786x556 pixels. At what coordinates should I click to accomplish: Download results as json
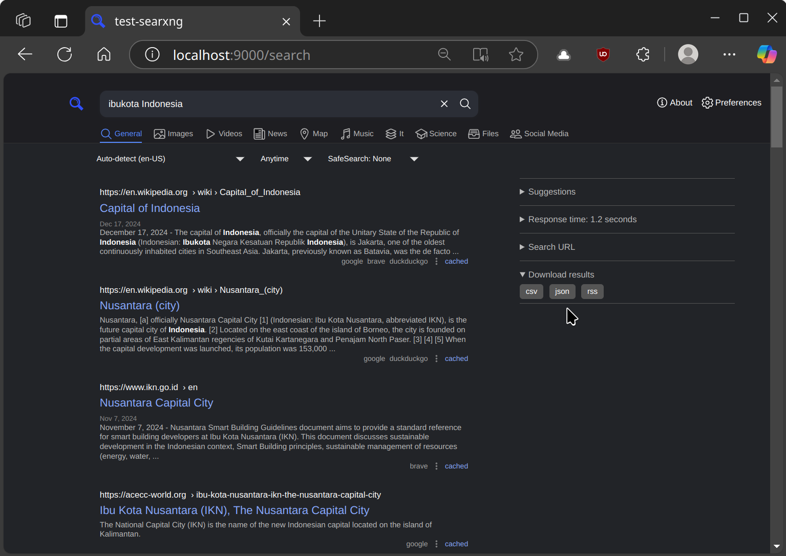[x=562, y=292]
